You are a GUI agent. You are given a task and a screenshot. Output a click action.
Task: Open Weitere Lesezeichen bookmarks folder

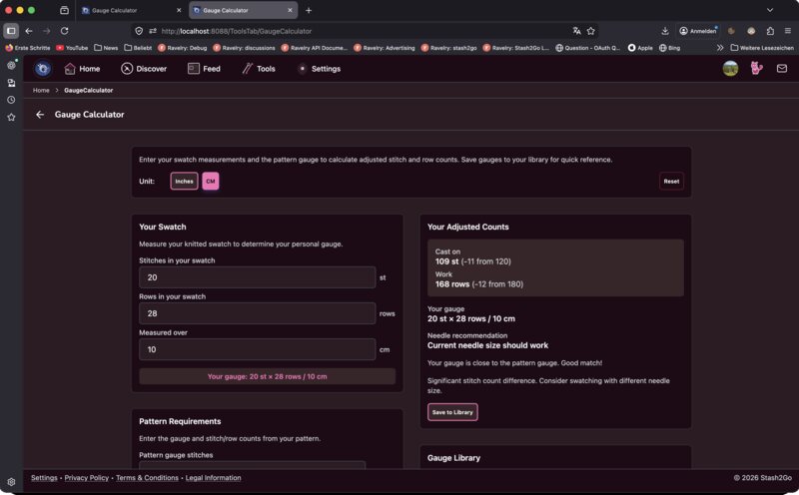coord(762,47)
